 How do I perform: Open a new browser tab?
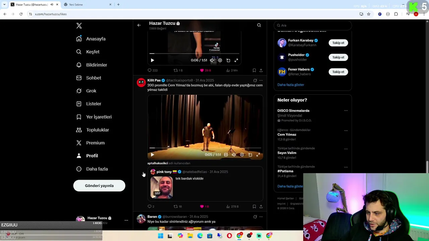[x=118, y=5]
